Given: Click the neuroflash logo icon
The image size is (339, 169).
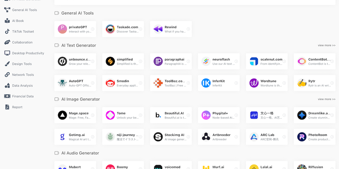Looking at the screenshot, I should pos(206,61).
